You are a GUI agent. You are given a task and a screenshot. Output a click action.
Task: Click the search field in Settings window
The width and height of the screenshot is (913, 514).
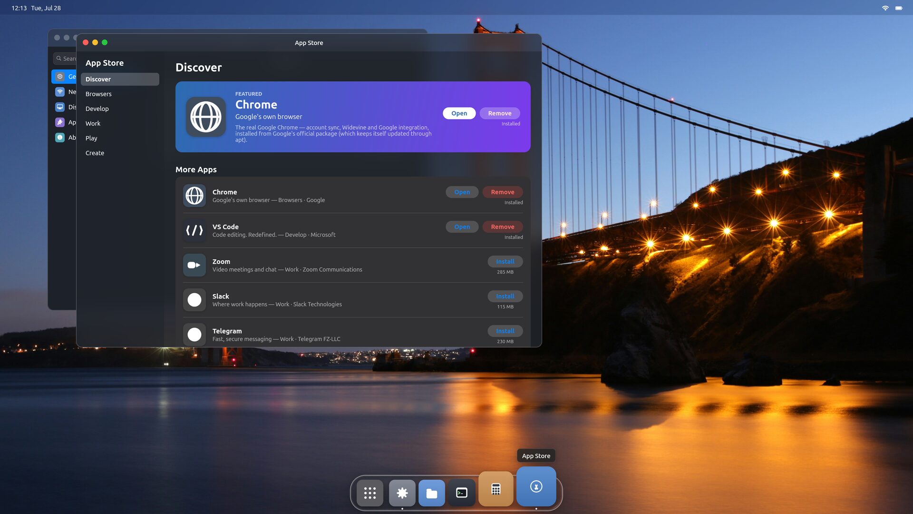pyautogui.click(x=65, y=59)
